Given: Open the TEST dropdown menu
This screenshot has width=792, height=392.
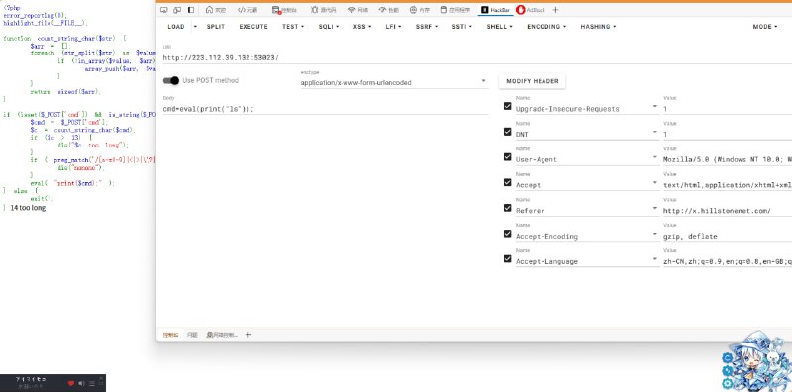Looking at the screenshot, I should [293, 27].
